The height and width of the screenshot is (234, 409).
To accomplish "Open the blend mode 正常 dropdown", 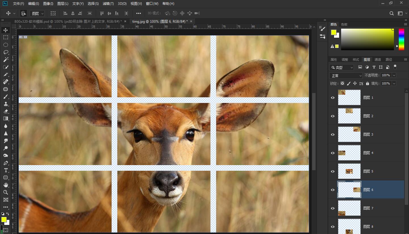I will click(x=346, y=75).
